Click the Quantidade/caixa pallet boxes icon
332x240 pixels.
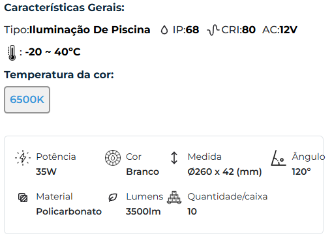pyautogui.click(x=174, y=198)
